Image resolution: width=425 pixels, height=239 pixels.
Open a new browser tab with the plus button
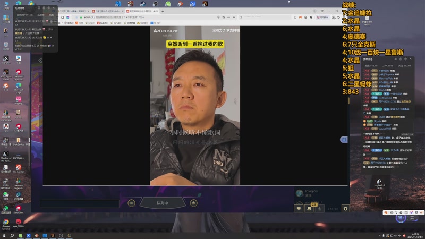point(163,11)
